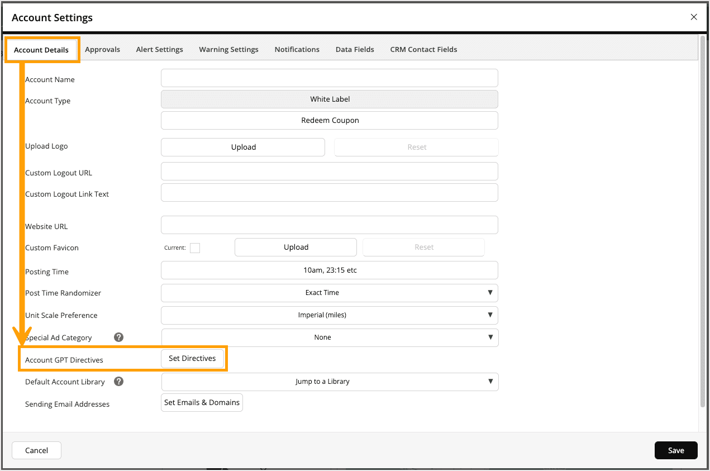
Task: Click Upload button for the logo
Action: 243,147
